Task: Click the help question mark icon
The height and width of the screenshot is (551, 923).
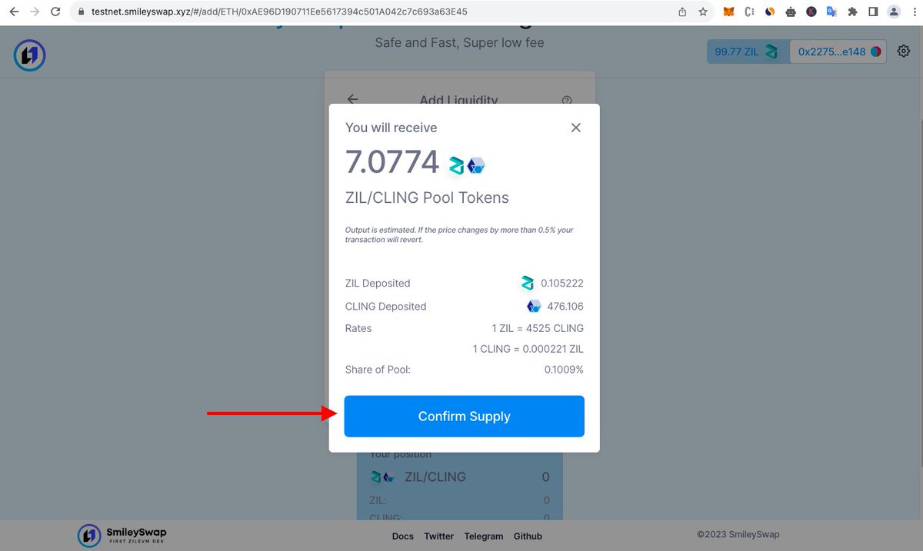Action: pyautogui.click(x=567, y=100)
